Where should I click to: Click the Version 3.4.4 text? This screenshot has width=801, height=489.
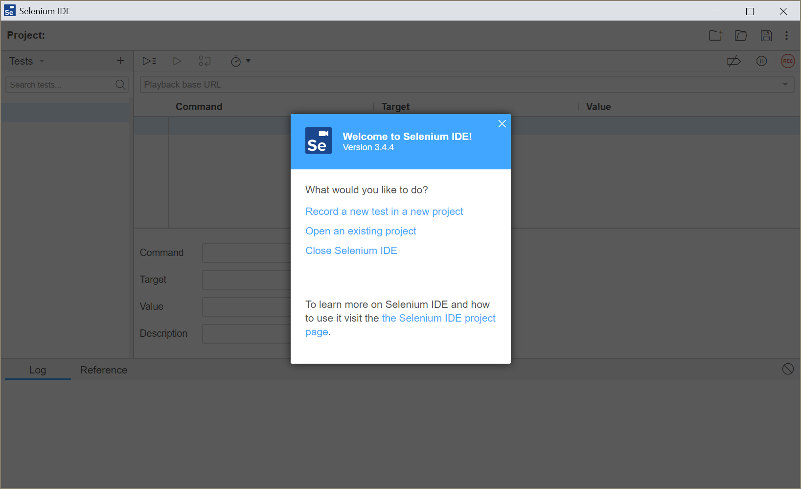[x=368, y=147]
